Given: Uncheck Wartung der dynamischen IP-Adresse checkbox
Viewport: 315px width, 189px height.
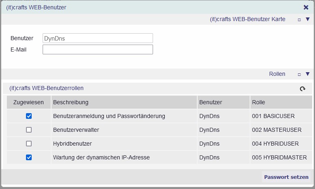Looking at the screenshot, I should pyautogui.click(x=29, y=157).
